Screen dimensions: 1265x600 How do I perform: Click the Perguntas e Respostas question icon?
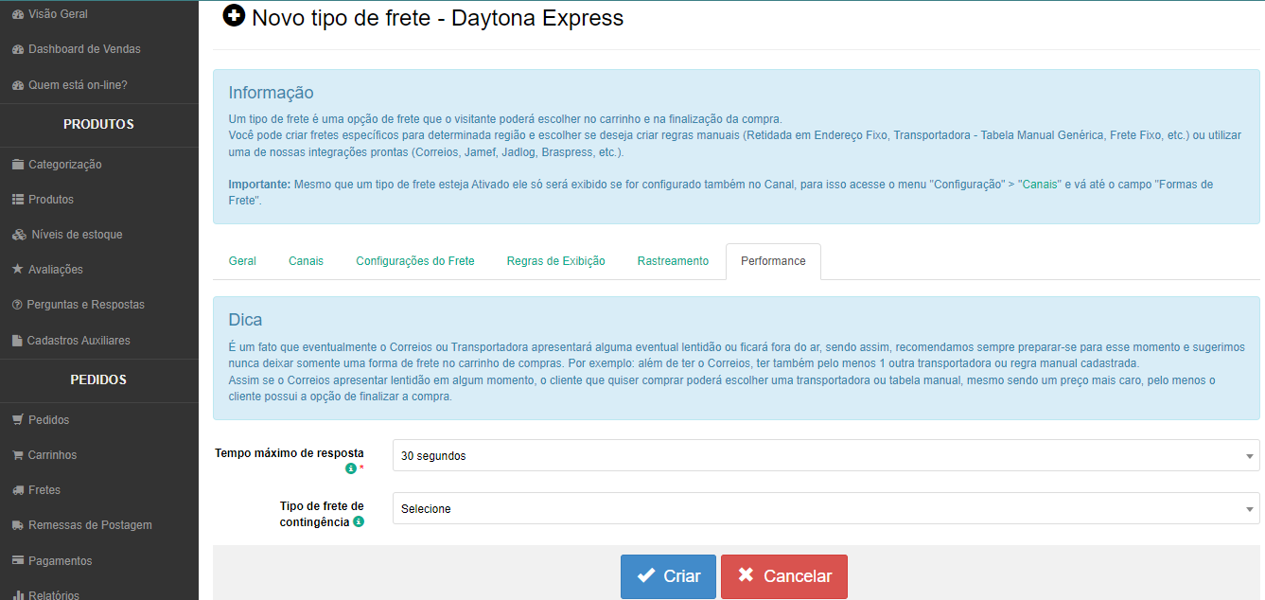(18, 305)
